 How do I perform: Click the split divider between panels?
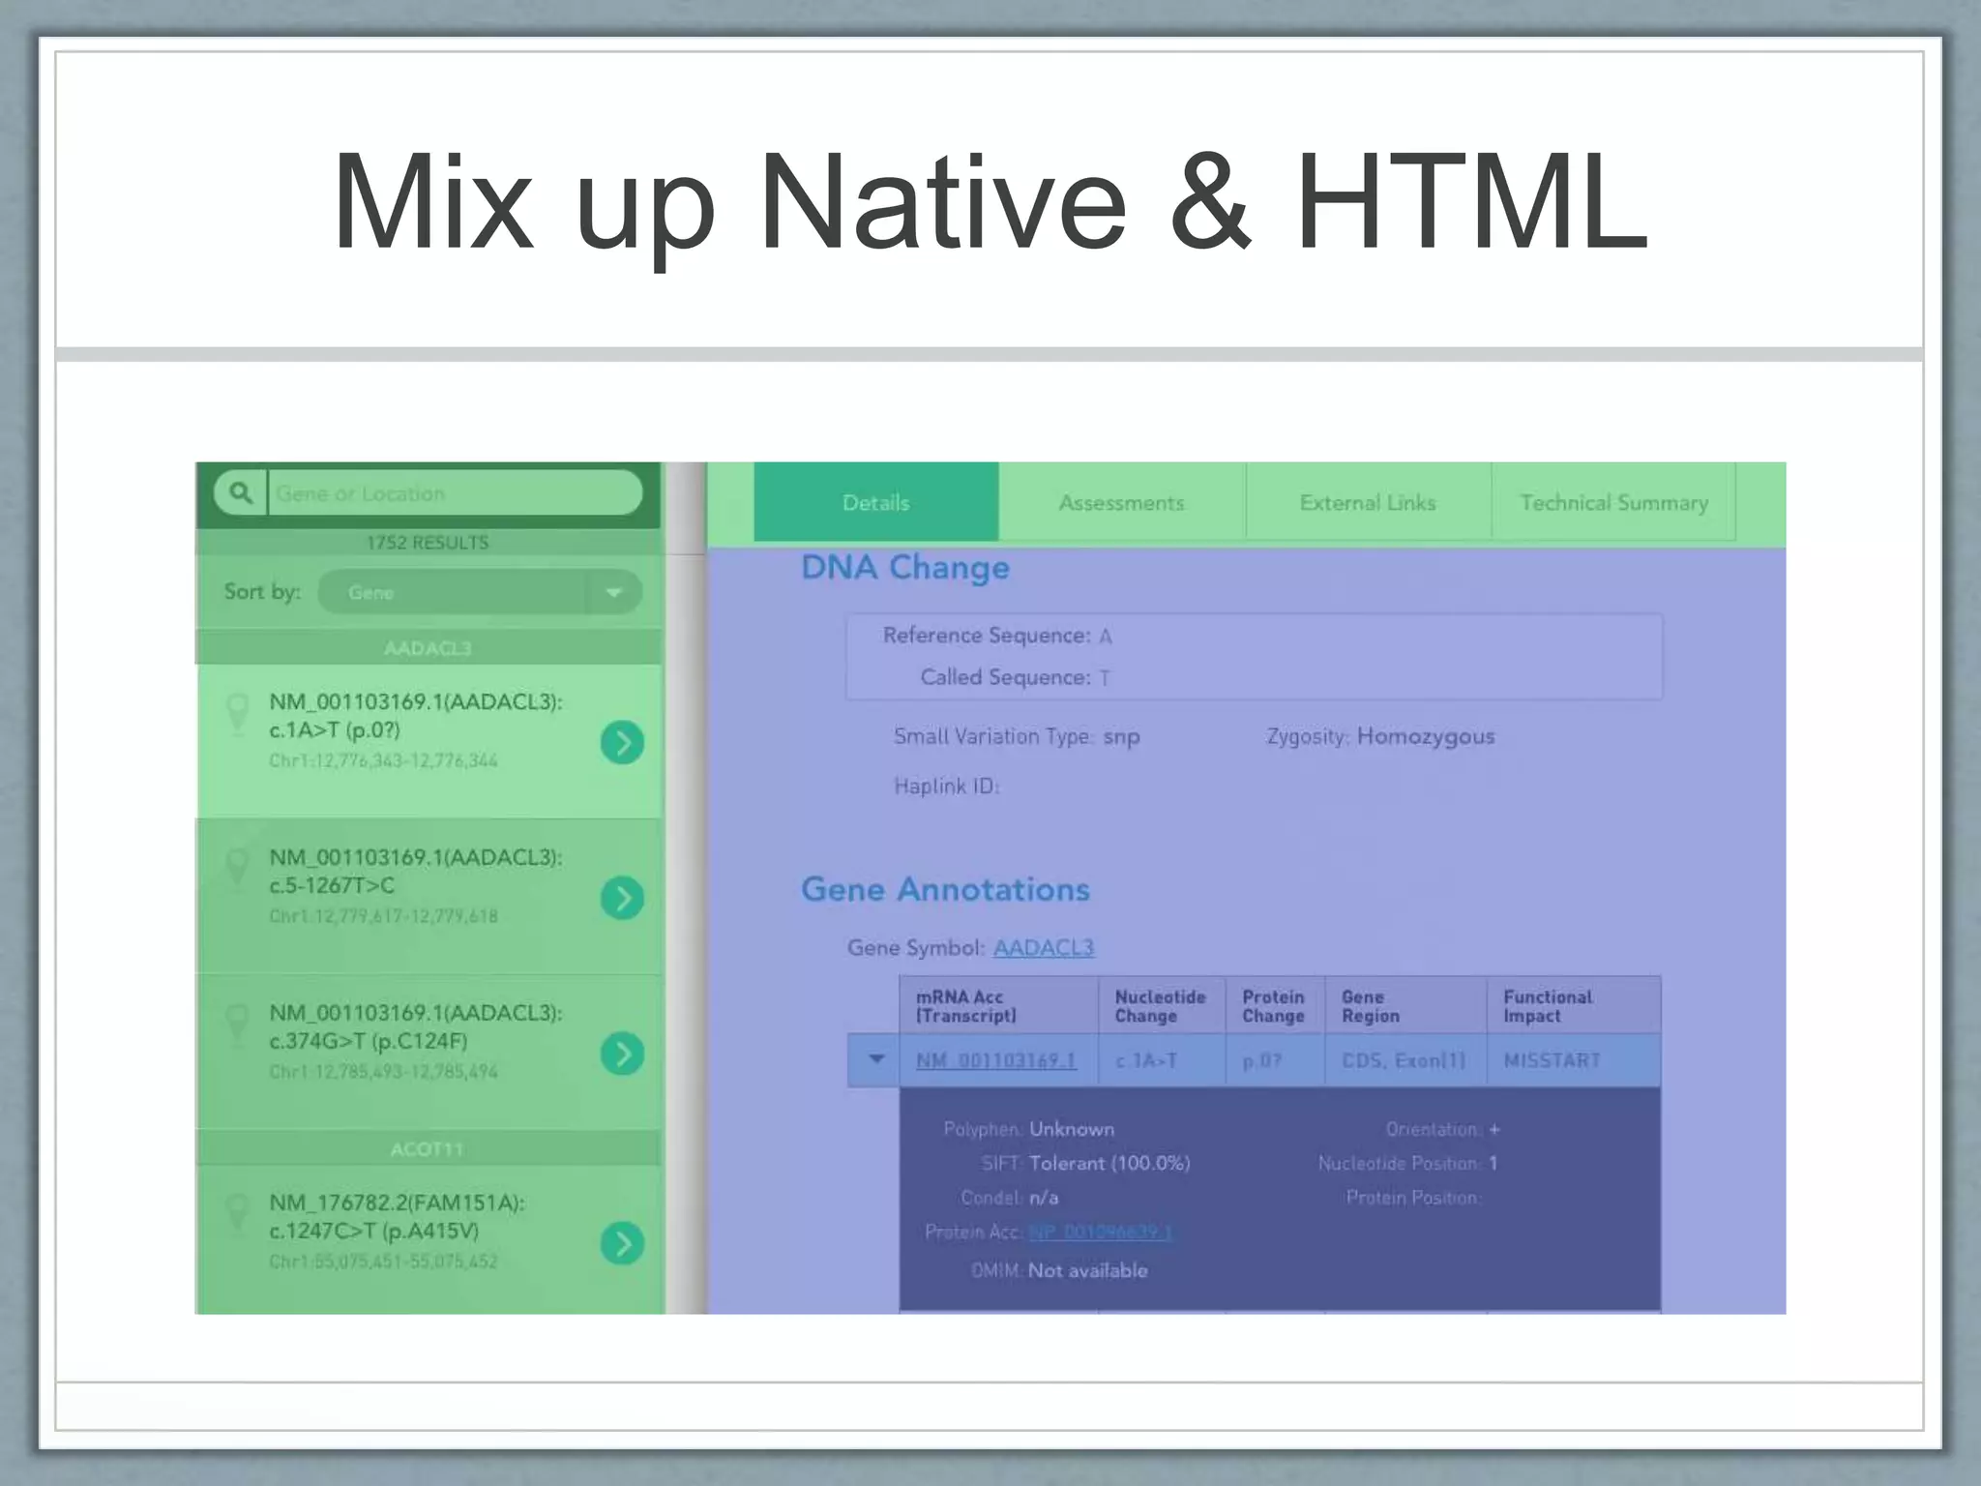click(685, 888)
